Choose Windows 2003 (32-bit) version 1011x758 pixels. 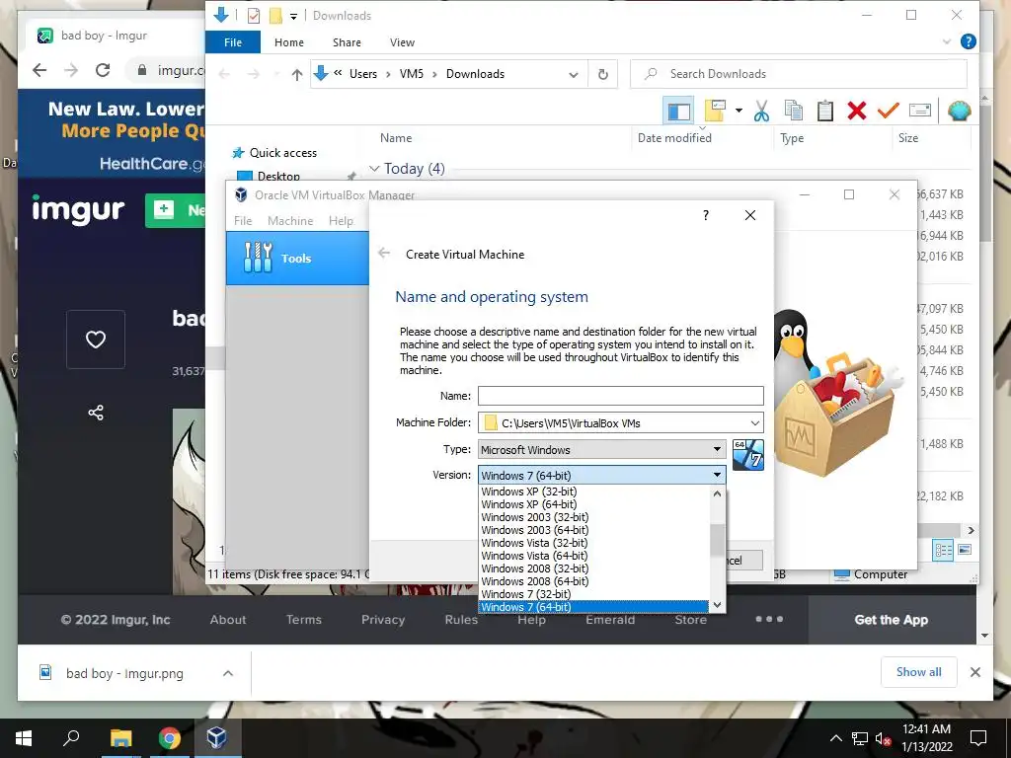(x=534, y=517)
